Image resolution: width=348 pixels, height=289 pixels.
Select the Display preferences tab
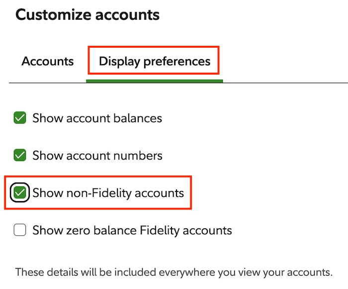(x=155, y=61)
